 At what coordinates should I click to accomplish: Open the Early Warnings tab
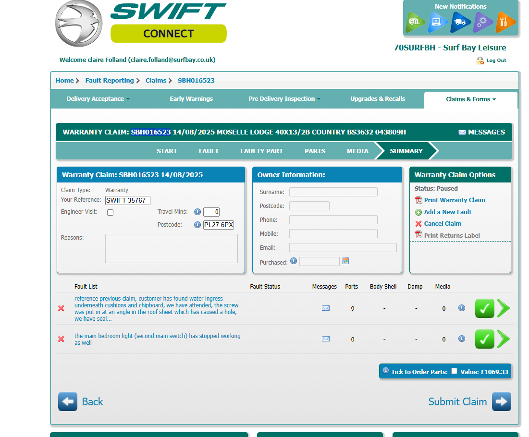pos(191,99)
